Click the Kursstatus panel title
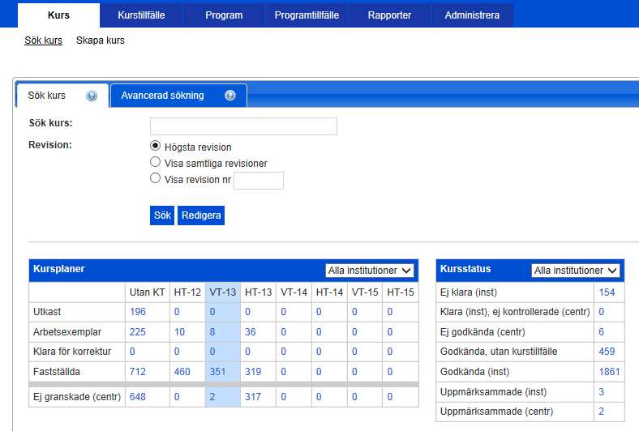 [x=465, y=269]
